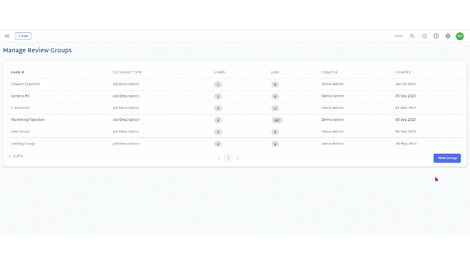Click the jobs badge for Finance Function

pos(275,84)
